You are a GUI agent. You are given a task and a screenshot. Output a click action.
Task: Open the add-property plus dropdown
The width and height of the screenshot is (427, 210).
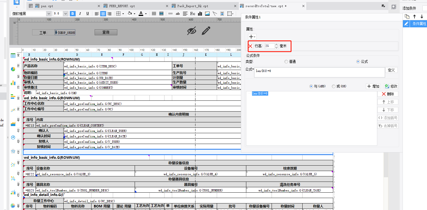[252, 37]
